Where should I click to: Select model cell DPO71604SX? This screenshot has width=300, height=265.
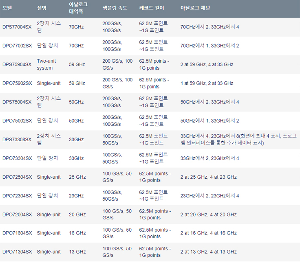pos(17,233)
